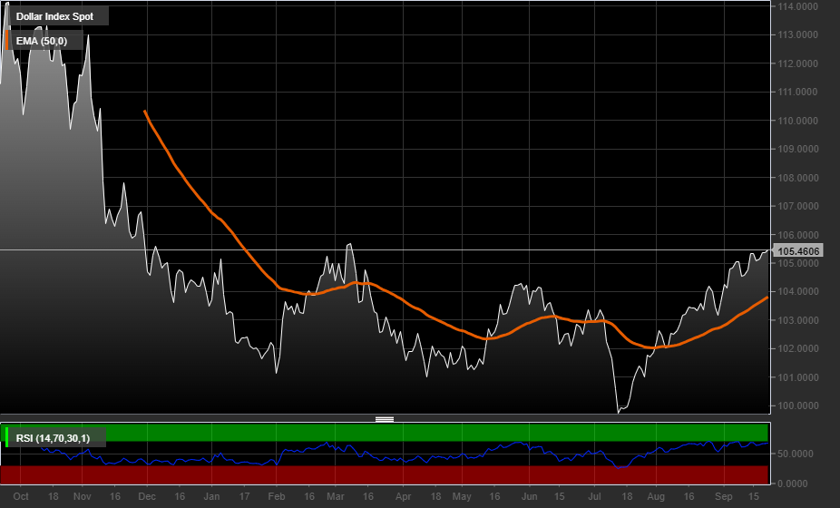Click the 17 date label after Jan
The height and width of the screenshot is (508, 840).
pyautogui.click(x=244, y=496)
